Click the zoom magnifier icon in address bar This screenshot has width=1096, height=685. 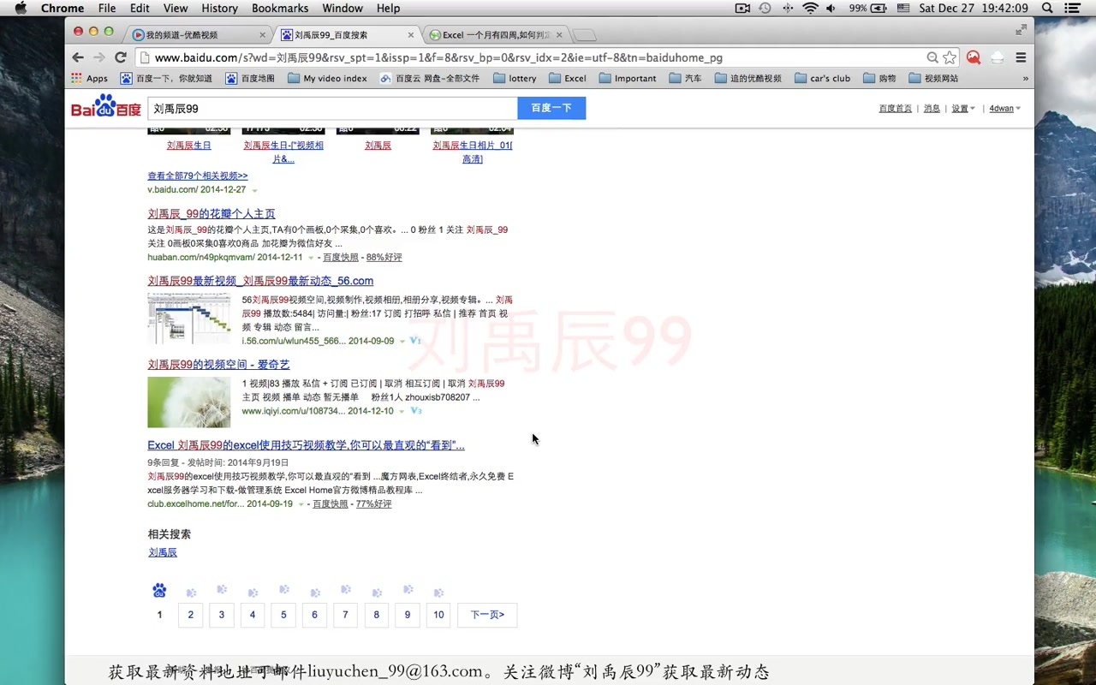932,57
